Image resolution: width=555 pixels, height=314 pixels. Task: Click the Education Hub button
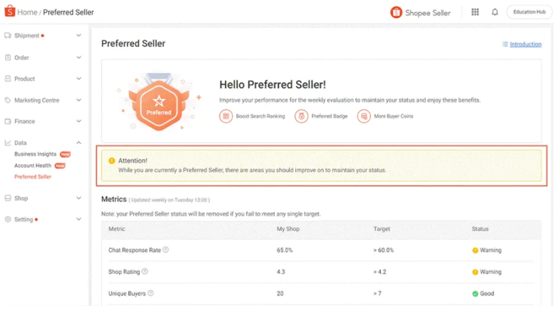[529, 12]
